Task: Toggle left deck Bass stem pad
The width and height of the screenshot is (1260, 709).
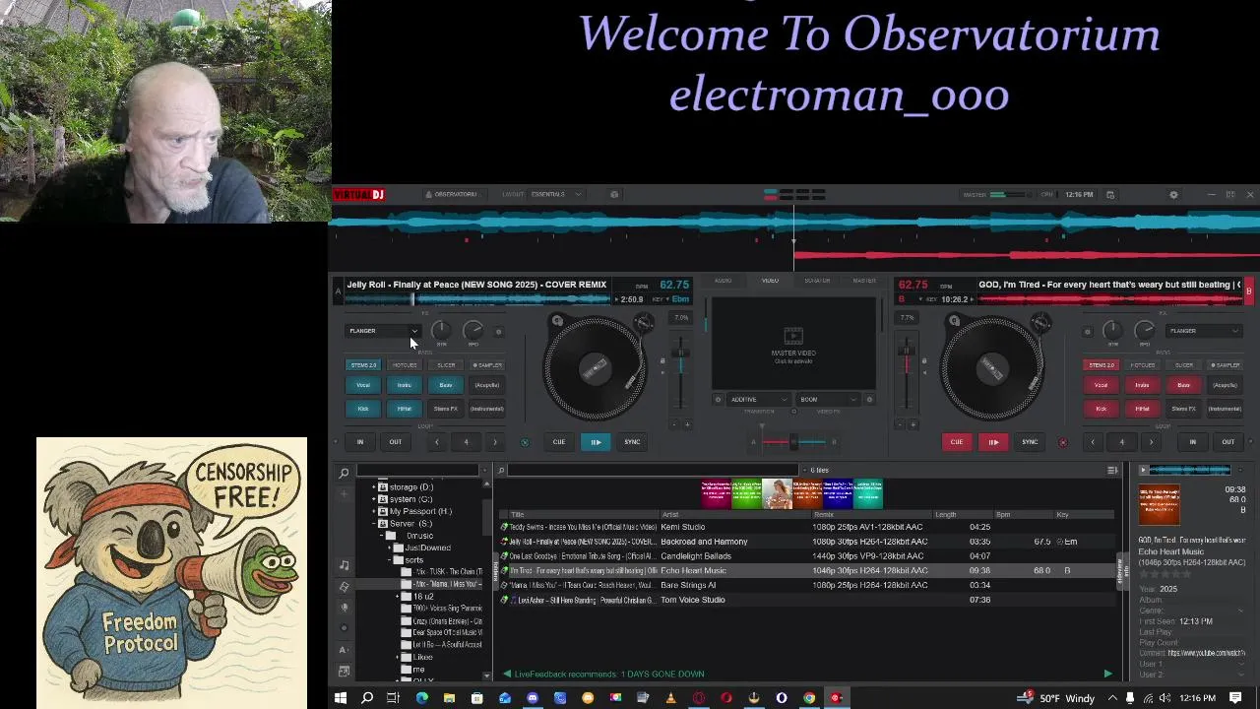Action: tap(446, 385)
